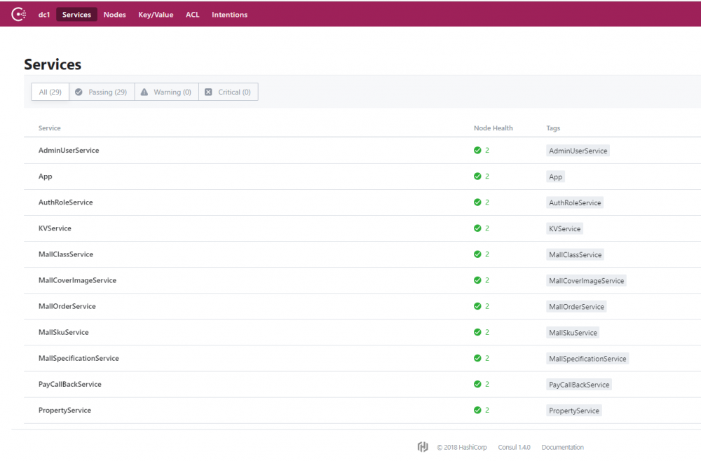Click the HashiCorp logo in footer

click(423, 447)
